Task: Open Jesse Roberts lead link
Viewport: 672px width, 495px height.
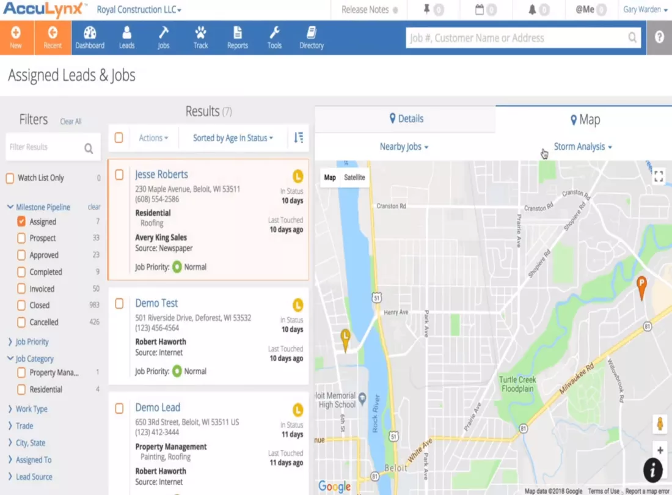Action: 161,174
